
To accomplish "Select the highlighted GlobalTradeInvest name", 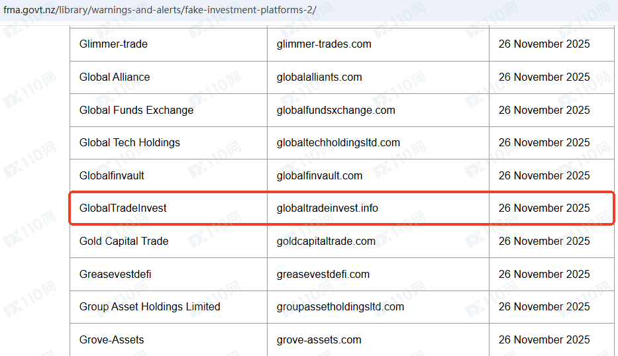I will [x=123, y=208].
